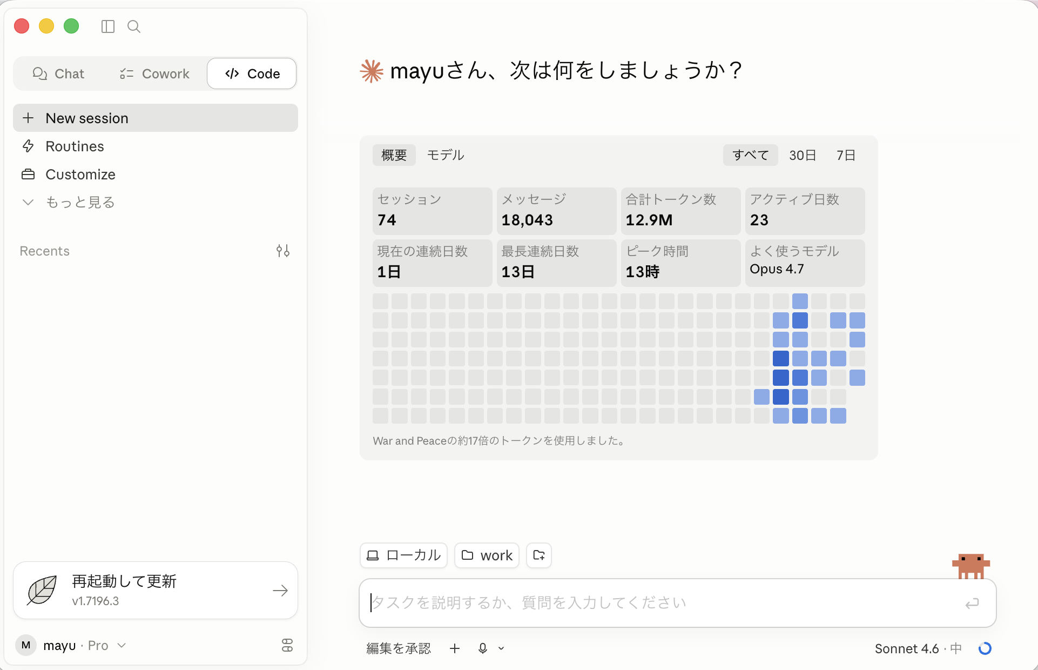Click 再起動して更新 update banner
This screenshot has height=670, width=1038.
tap(156, 590)
